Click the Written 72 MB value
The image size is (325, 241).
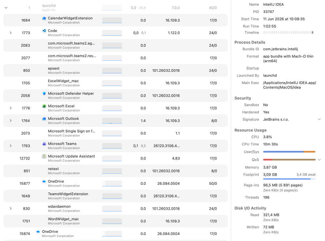point(269,227)
